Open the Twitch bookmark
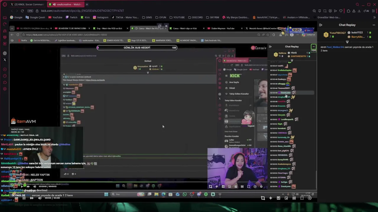The image size is (378, 212). [71, 17]
